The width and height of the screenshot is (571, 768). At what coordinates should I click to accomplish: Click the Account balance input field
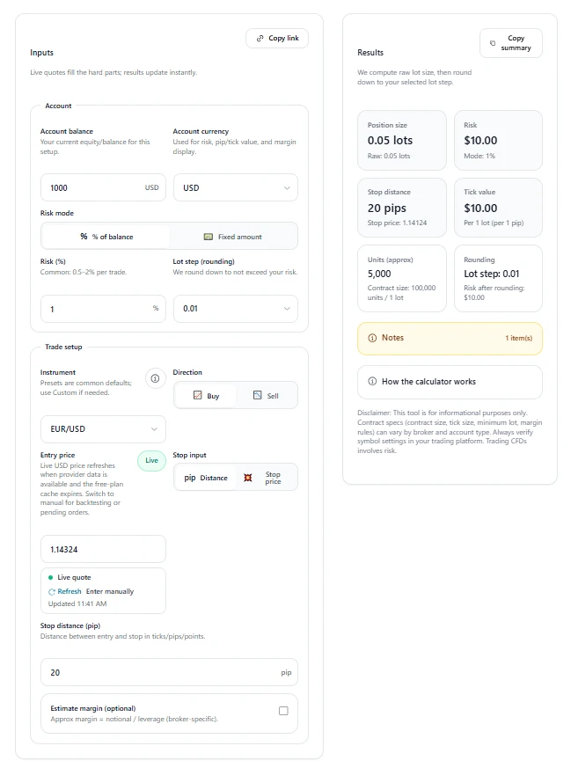click(x=103, y=187)
